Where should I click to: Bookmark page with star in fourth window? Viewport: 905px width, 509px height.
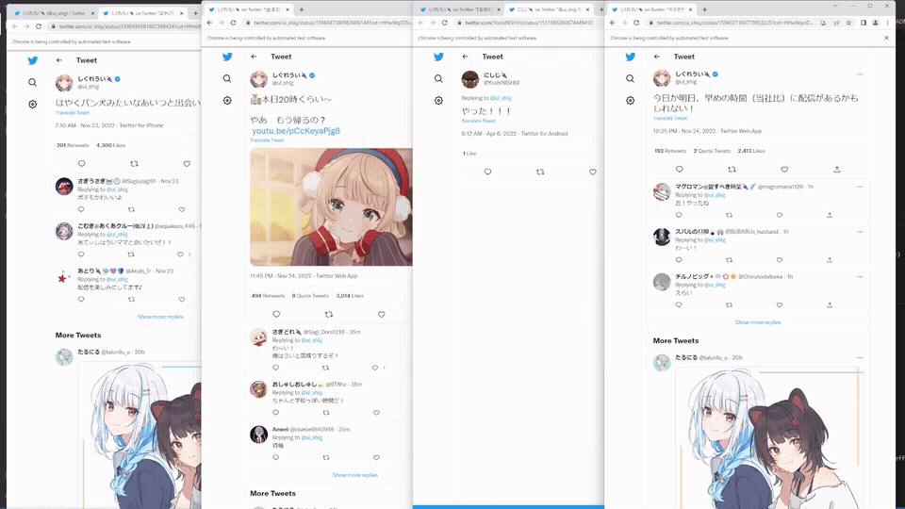(x=848, y=23)
